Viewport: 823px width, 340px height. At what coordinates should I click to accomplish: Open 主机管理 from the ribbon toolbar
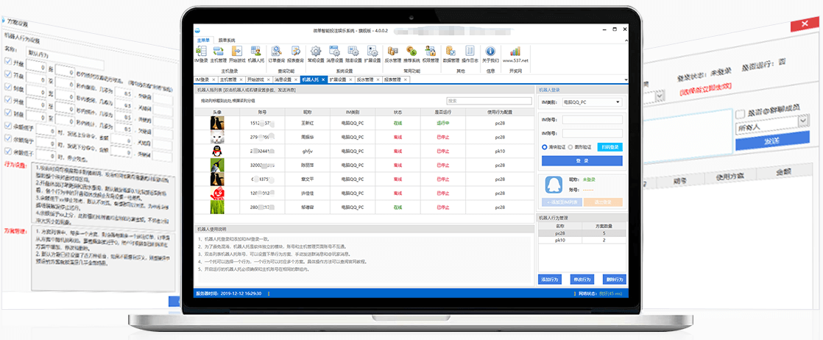pos(219,52)
